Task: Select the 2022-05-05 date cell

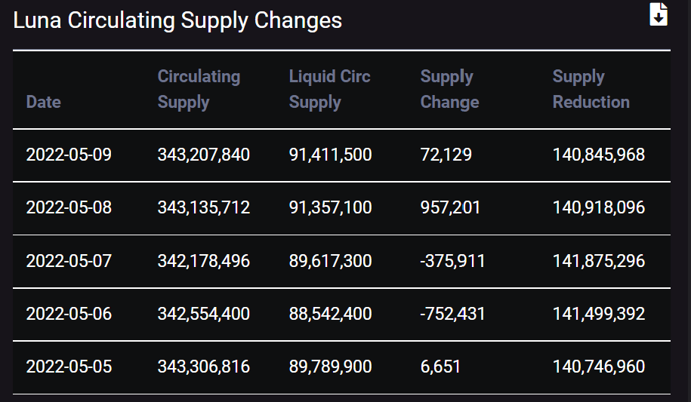Action: pyautogui.click(x=69, y=367)
